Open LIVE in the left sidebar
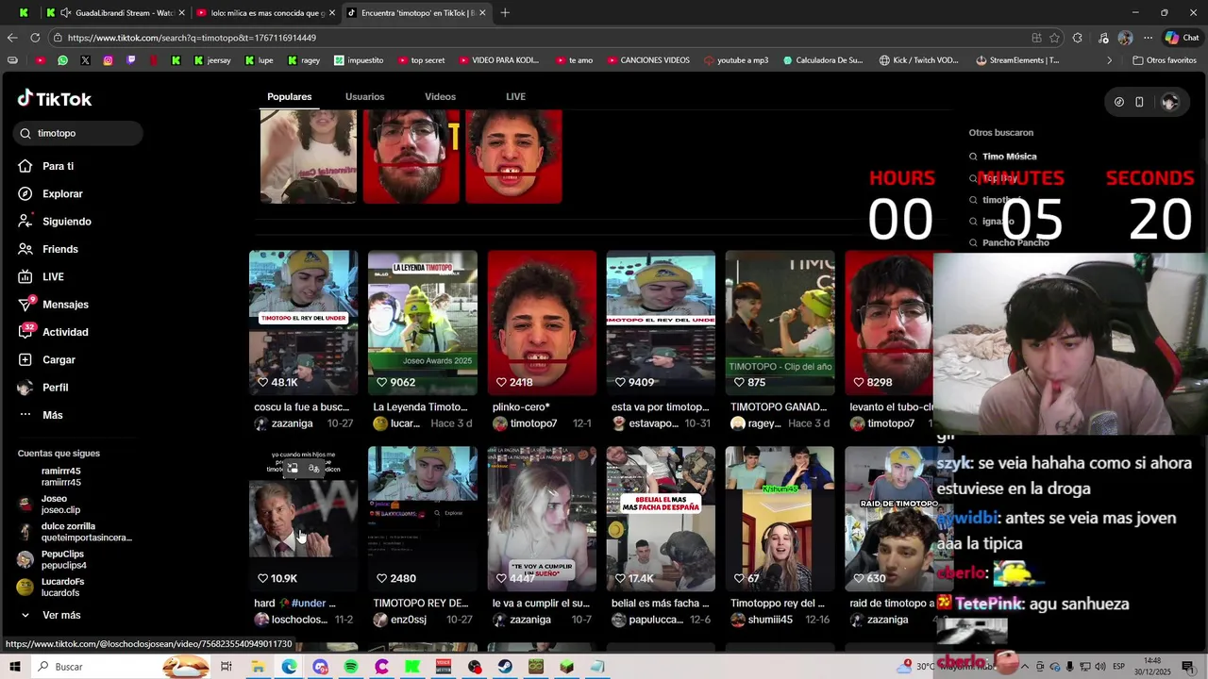 click(53, 276)
